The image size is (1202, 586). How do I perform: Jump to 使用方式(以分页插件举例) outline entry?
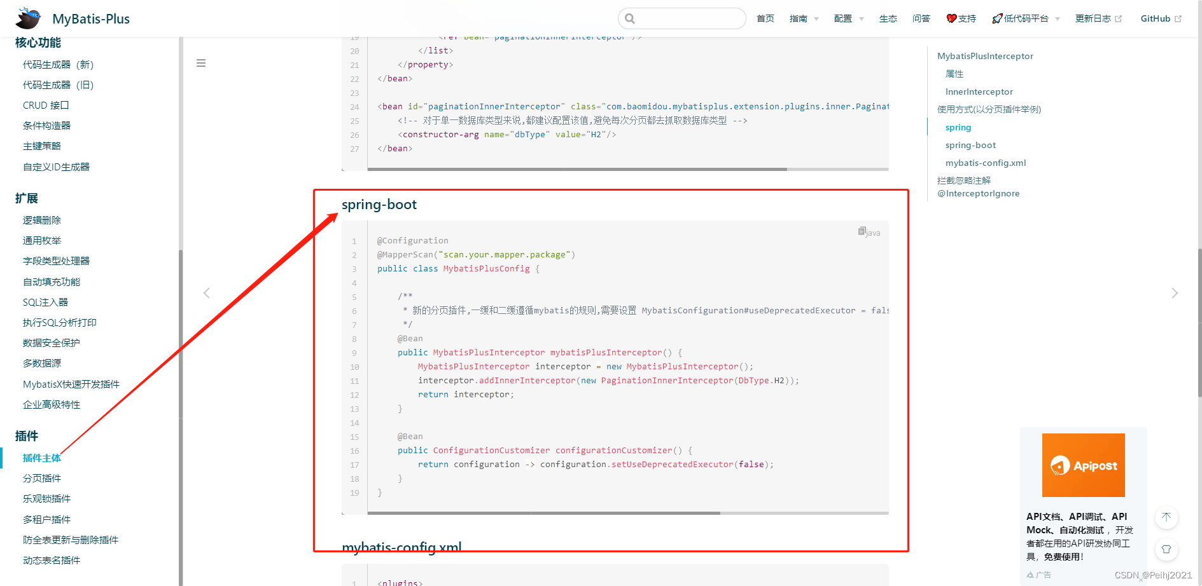pos(989,109)
